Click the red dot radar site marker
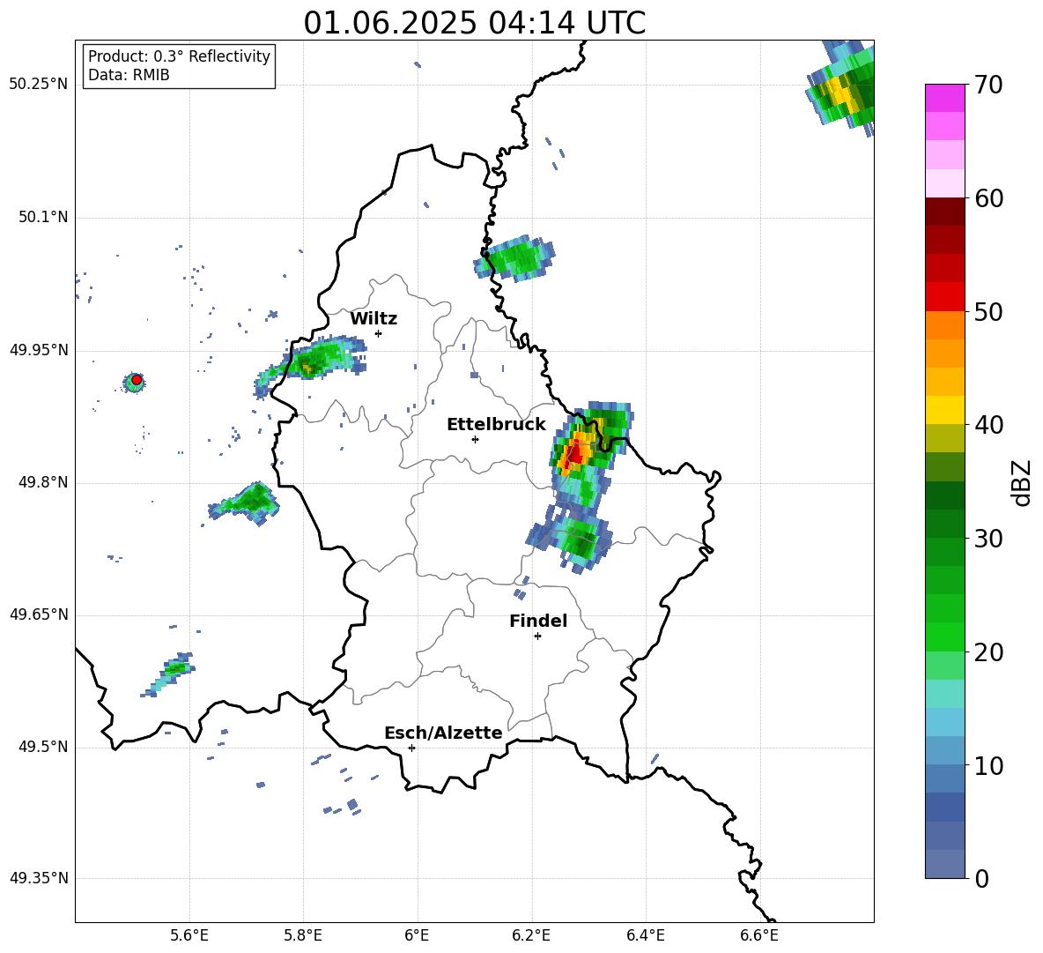Viewport: 1043px width, 953px height. (136, 380)
